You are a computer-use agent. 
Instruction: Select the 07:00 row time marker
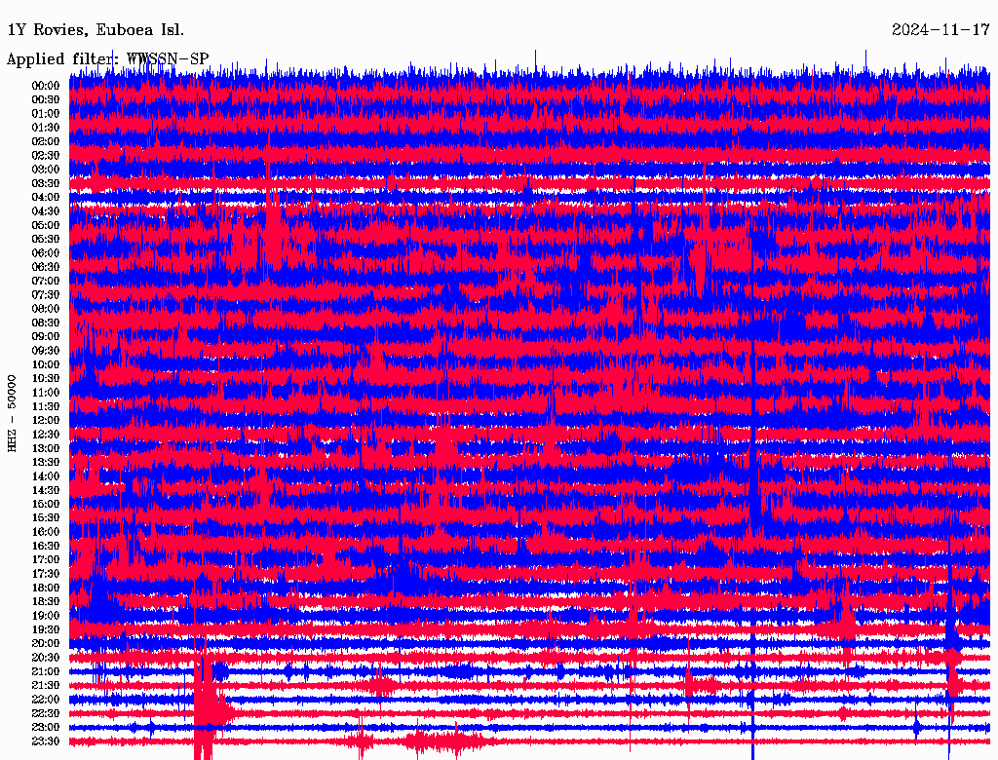pos(46,281)
